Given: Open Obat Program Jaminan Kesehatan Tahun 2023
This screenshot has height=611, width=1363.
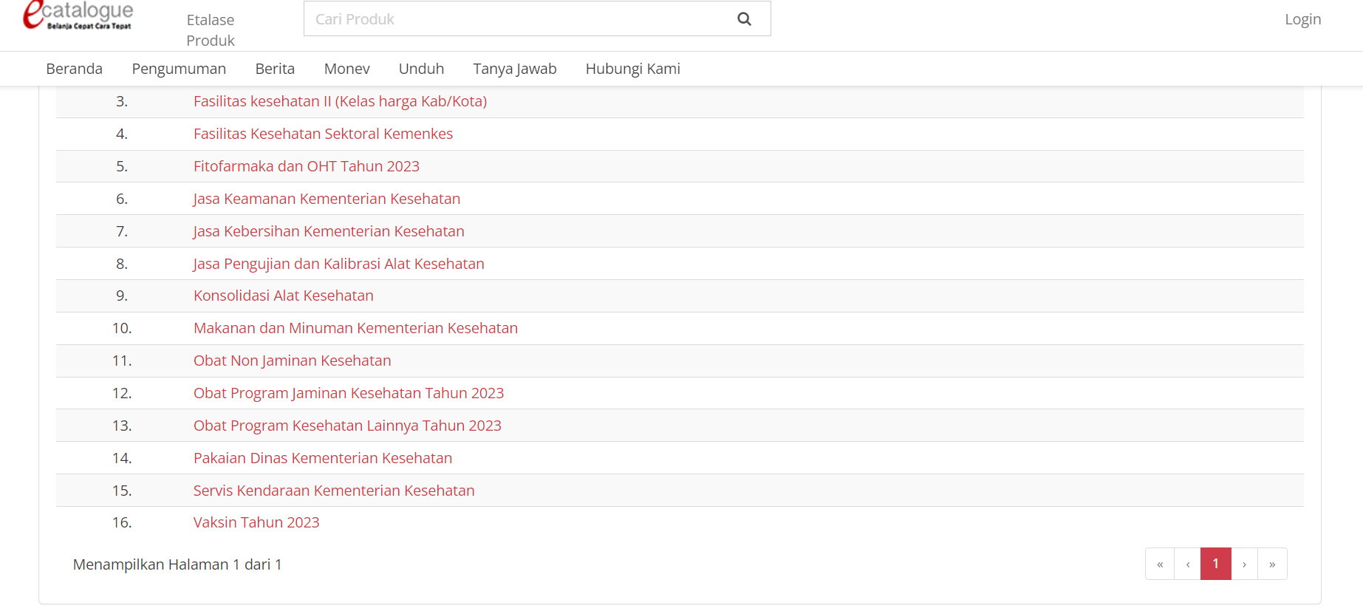Looking at the screenshot, I should coord(349,393).
